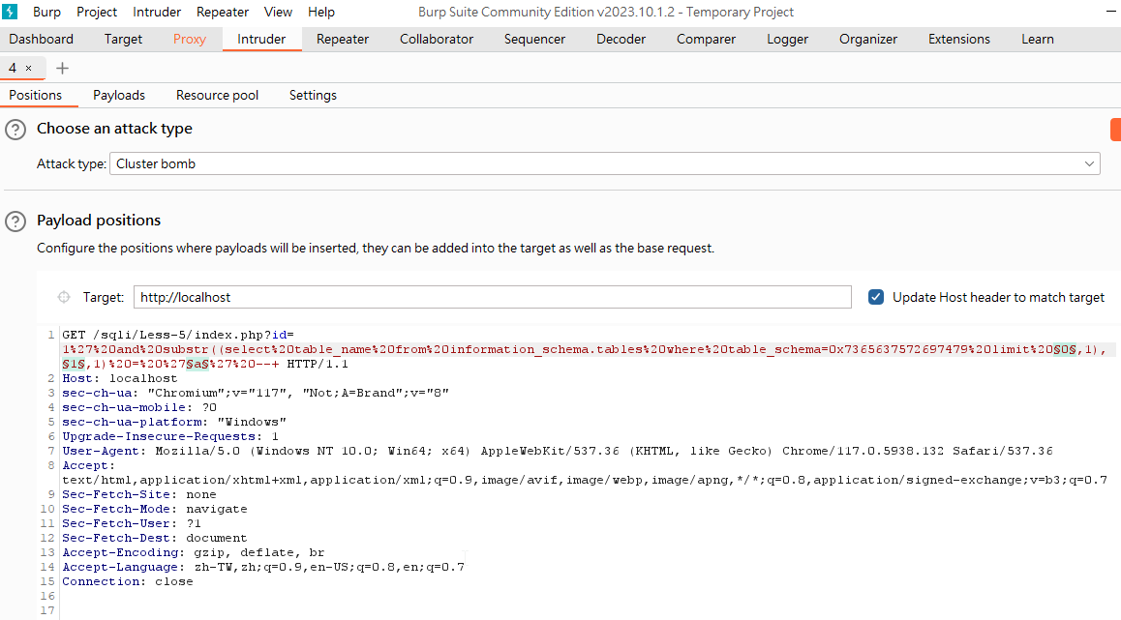
Task: Click the Accept-Encoding header line
Action: (193, 553)
